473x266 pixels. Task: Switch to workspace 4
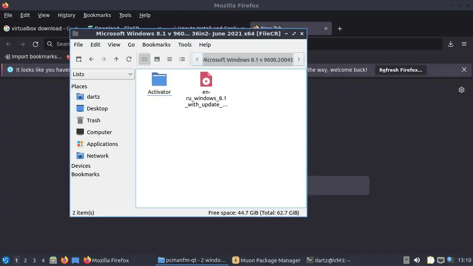(x=43, y=260)
